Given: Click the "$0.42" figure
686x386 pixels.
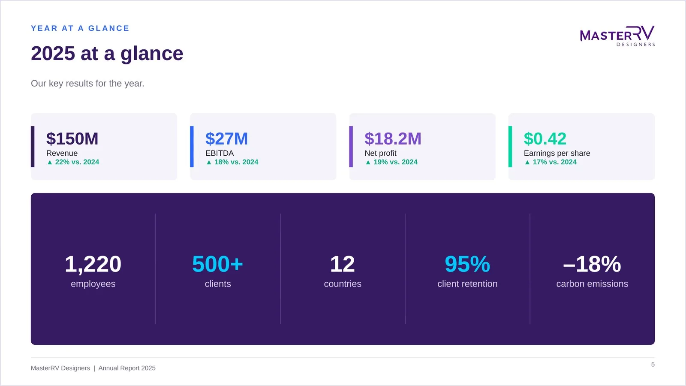Looking at the screenshot, I should tap(545, 139).
